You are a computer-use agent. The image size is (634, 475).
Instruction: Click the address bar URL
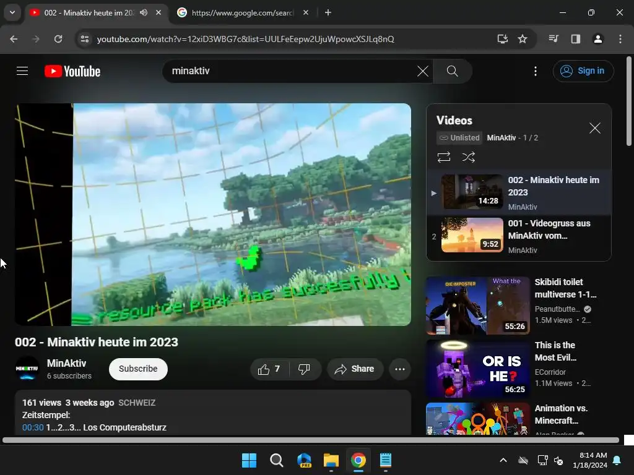pos(245,39)
